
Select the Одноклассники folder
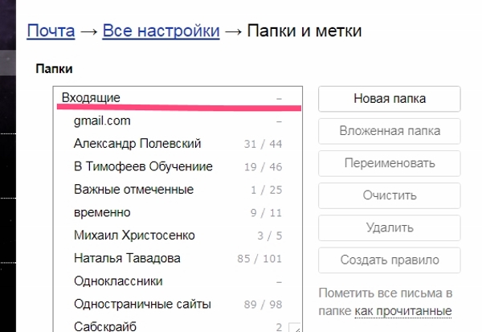[178, 281]
